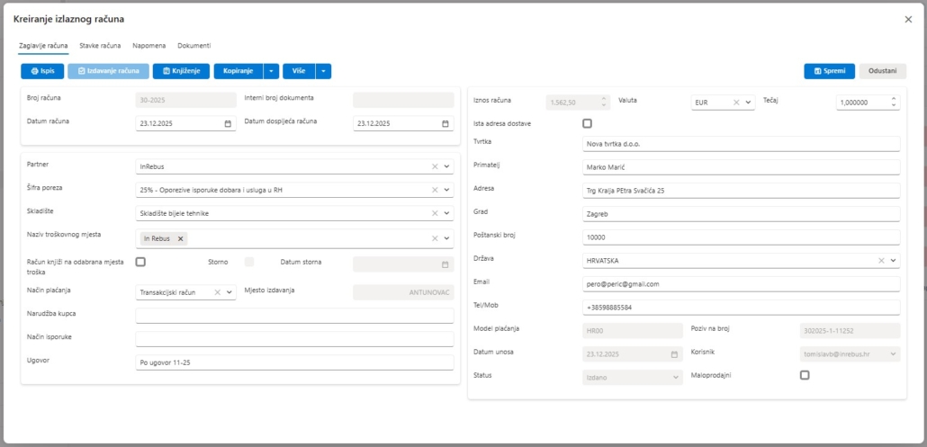Open calendar picker for Datum računa

pyautogui.click(x=228, y=124)
